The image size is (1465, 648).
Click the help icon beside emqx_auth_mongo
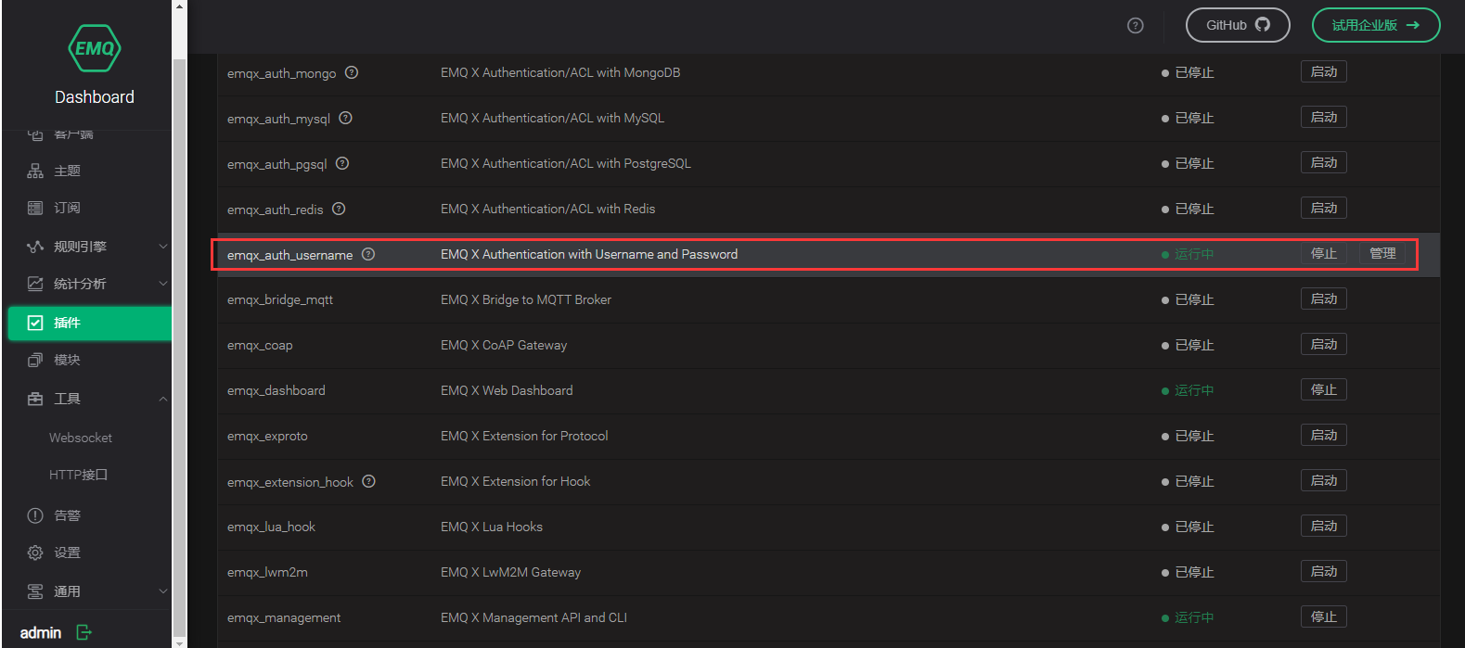click(x=352, y=73)
